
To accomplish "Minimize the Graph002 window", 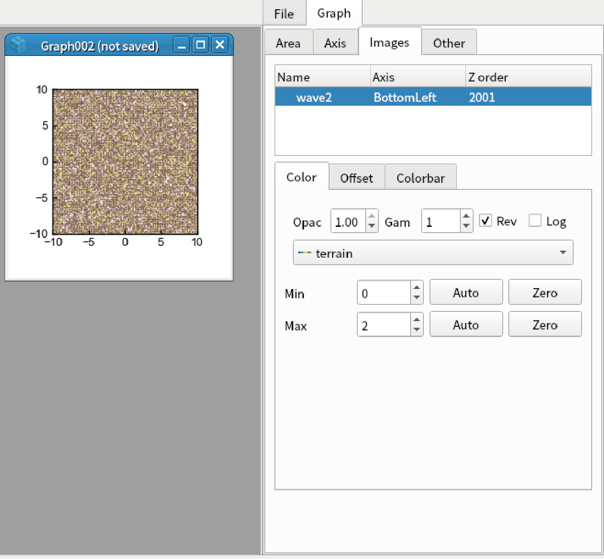I will (x=182, y=45).
